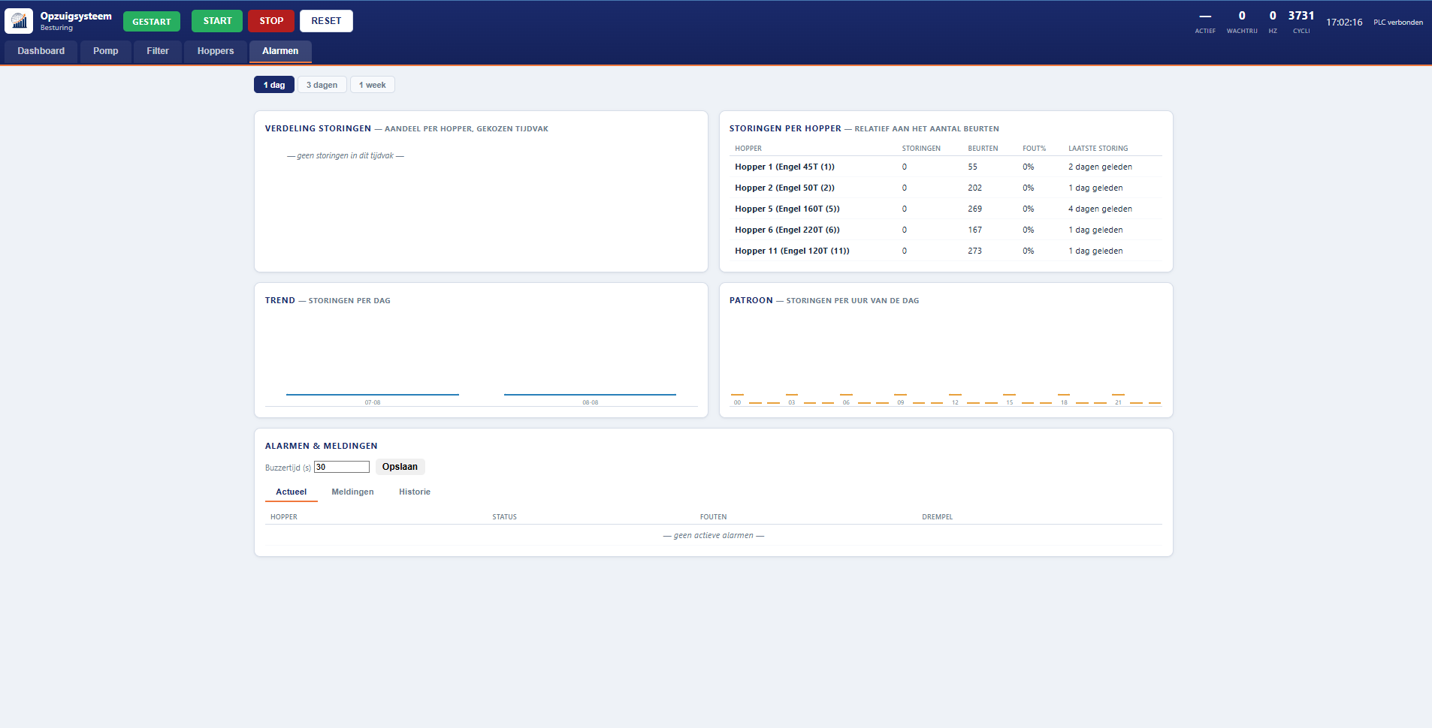The width and height of the screenshot is (1432, 728).
Task: Select the 1 dag time range
Action: [274, 85]
